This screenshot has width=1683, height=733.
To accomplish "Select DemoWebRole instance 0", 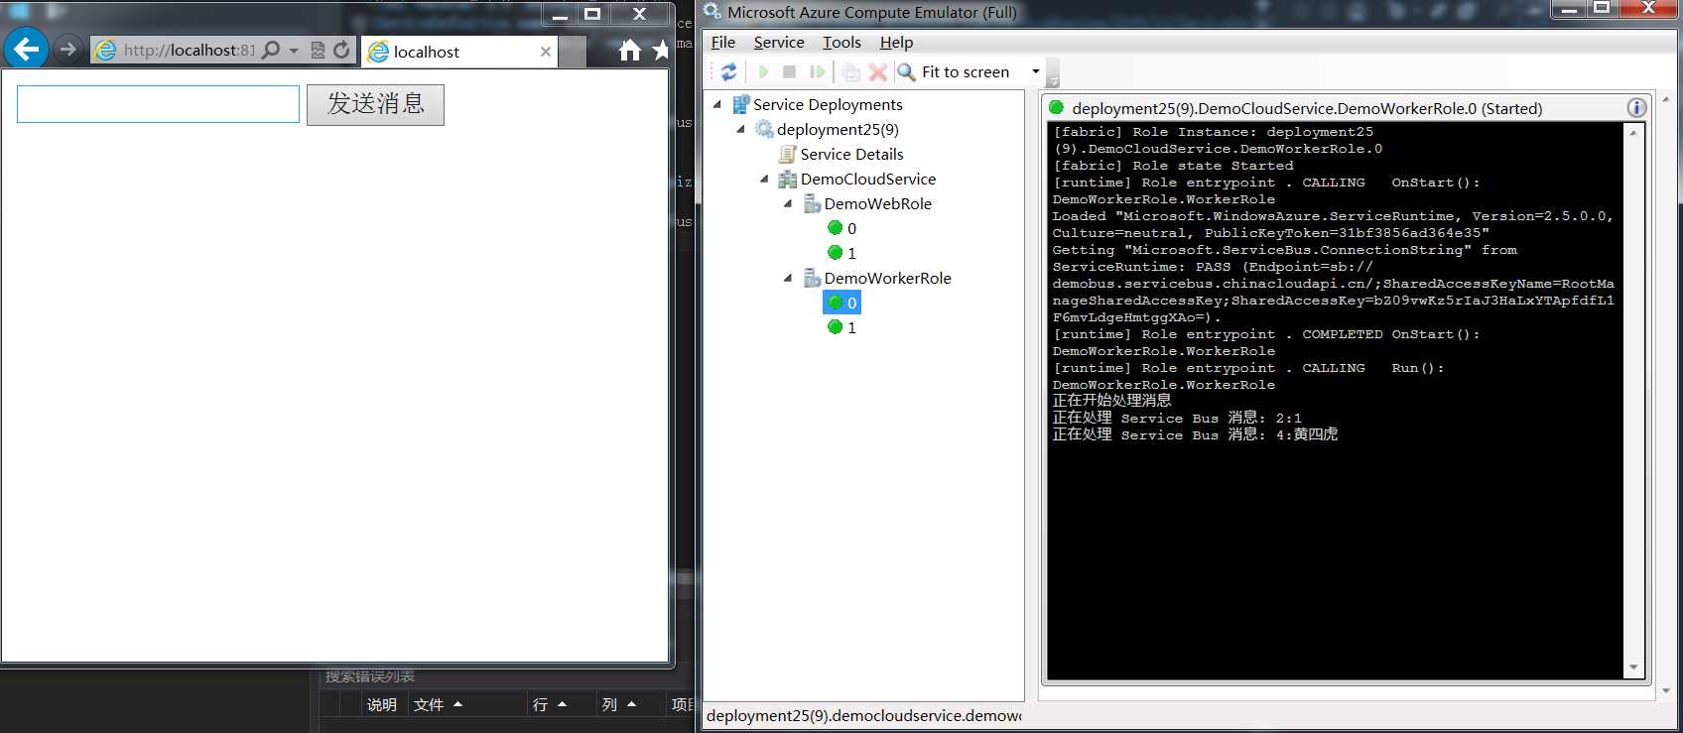I will (842, 228).
